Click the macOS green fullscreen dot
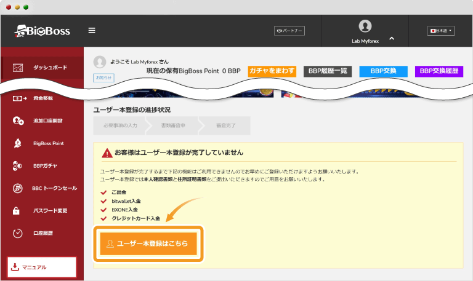Image resolution: width=473 pixels, height=281 pixels. [x=26, y=7]
